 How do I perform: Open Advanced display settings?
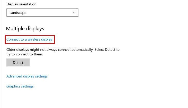point(27,76)
